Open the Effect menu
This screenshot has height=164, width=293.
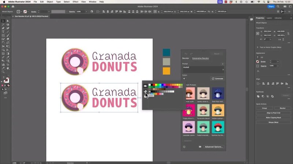pos(75,2)
